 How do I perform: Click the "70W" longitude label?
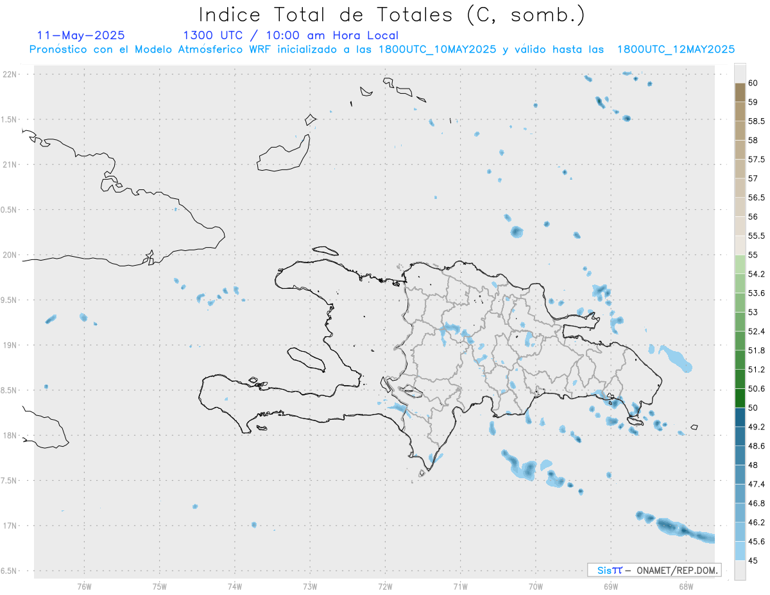tap(535, 586)
